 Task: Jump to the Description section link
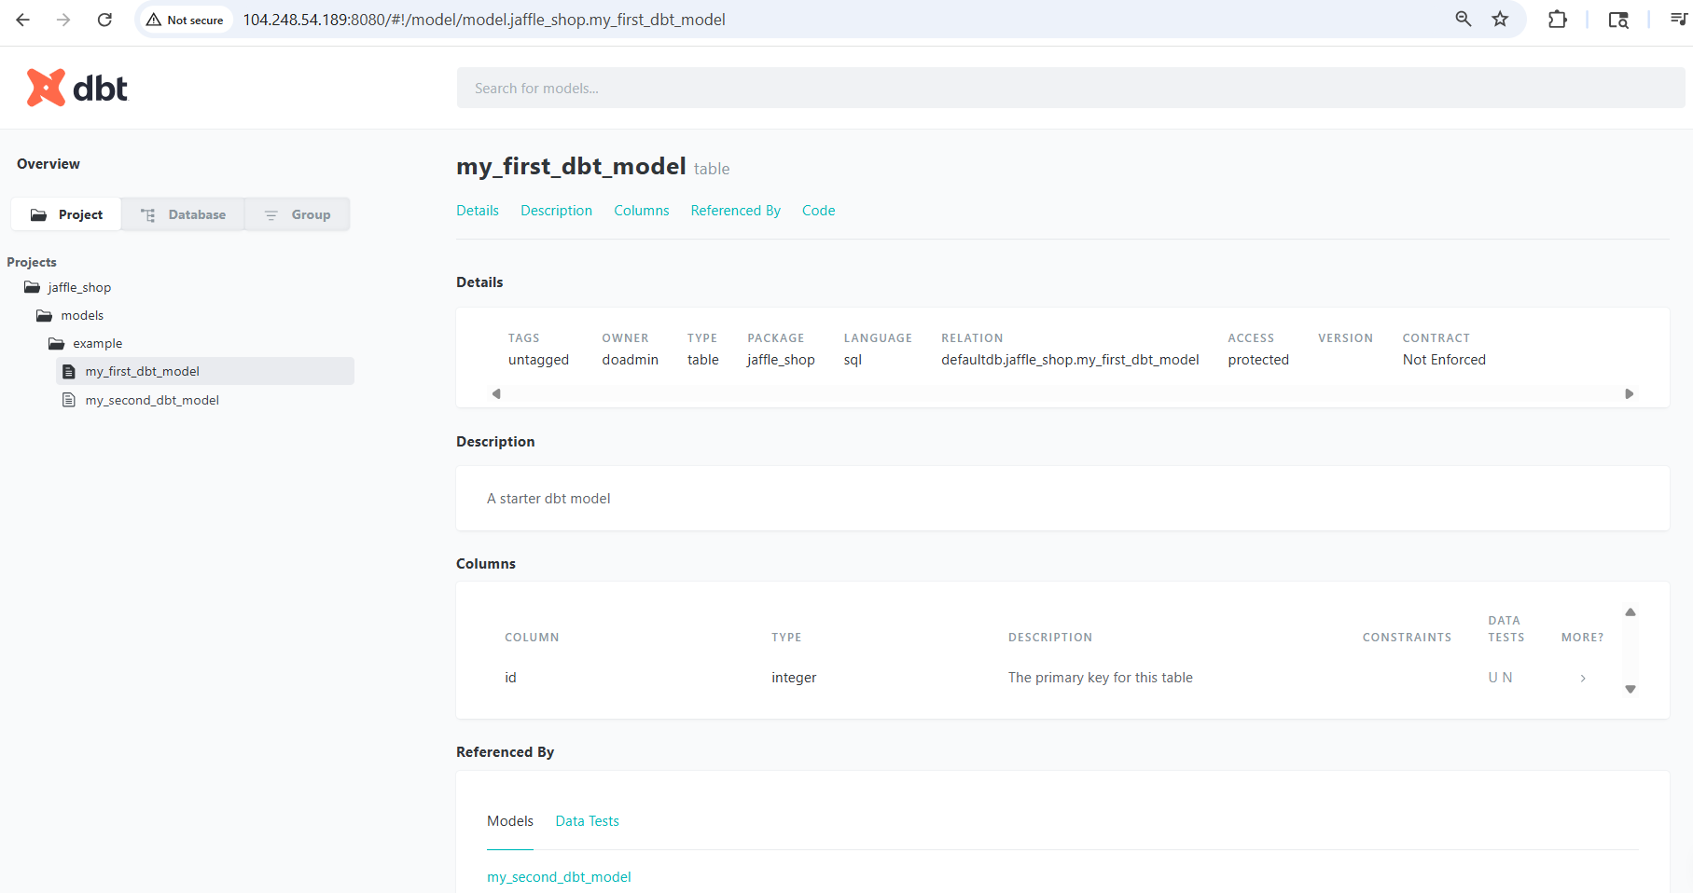(556, 211)
